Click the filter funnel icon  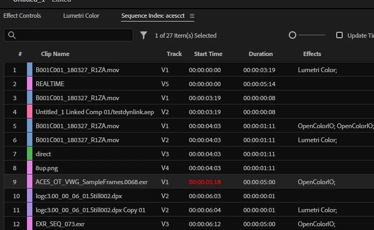(144, 36)
